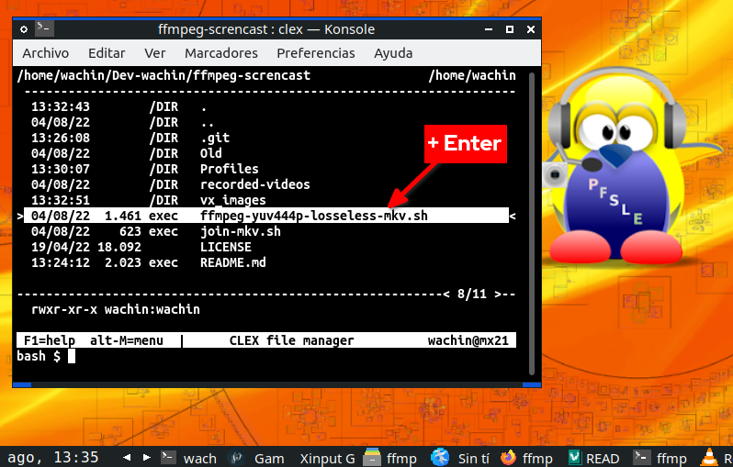
Task: Open the Ayuda menu
Action: [x=393, y=53]
